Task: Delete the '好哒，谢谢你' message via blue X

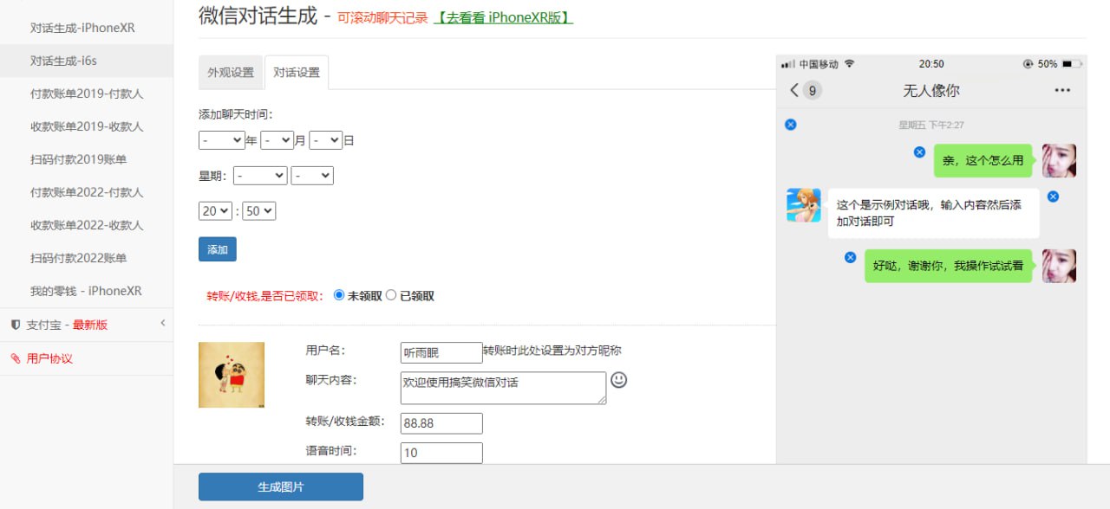Action: (x=850, y=257)
